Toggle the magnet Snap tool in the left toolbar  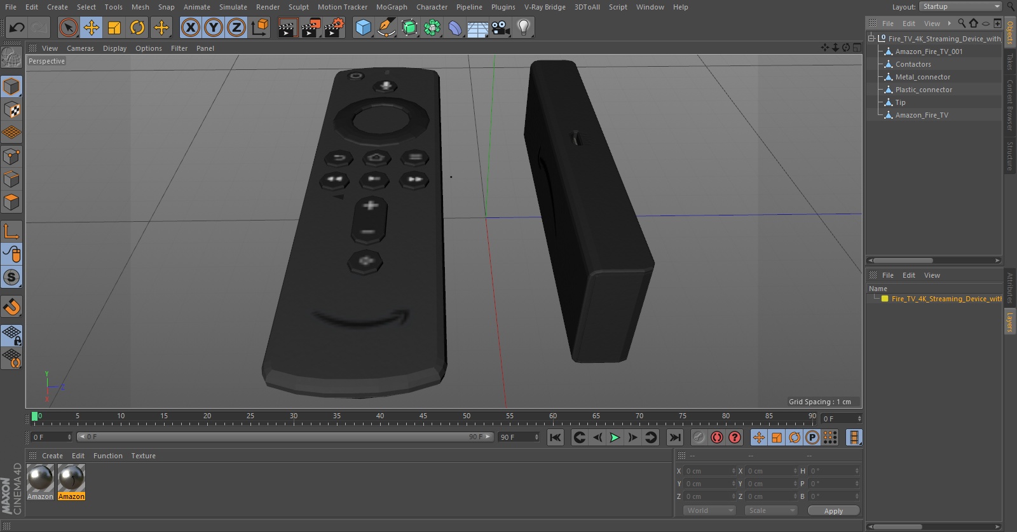(11, 307)
